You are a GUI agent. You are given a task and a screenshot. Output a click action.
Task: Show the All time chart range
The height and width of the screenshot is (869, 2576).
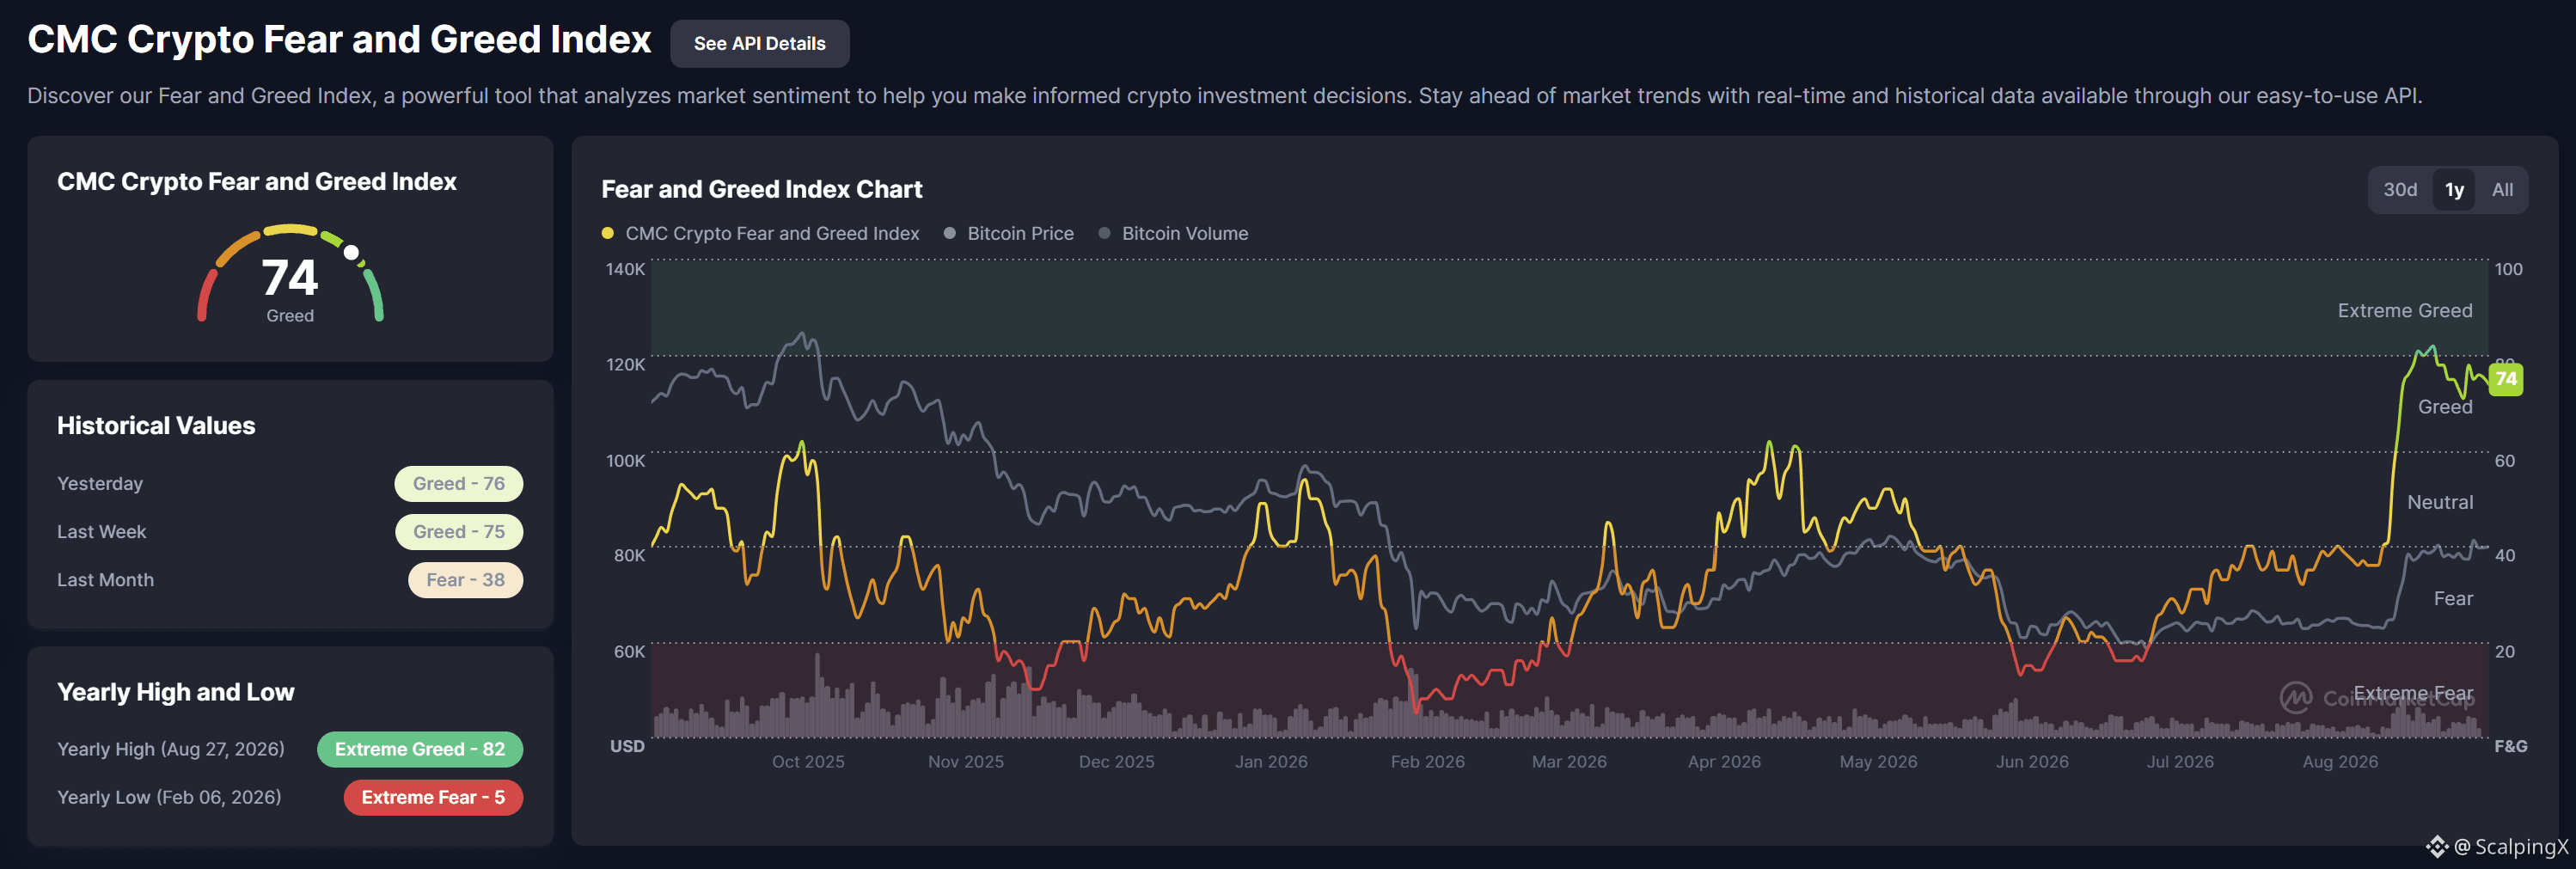(x=2502, y=190)
